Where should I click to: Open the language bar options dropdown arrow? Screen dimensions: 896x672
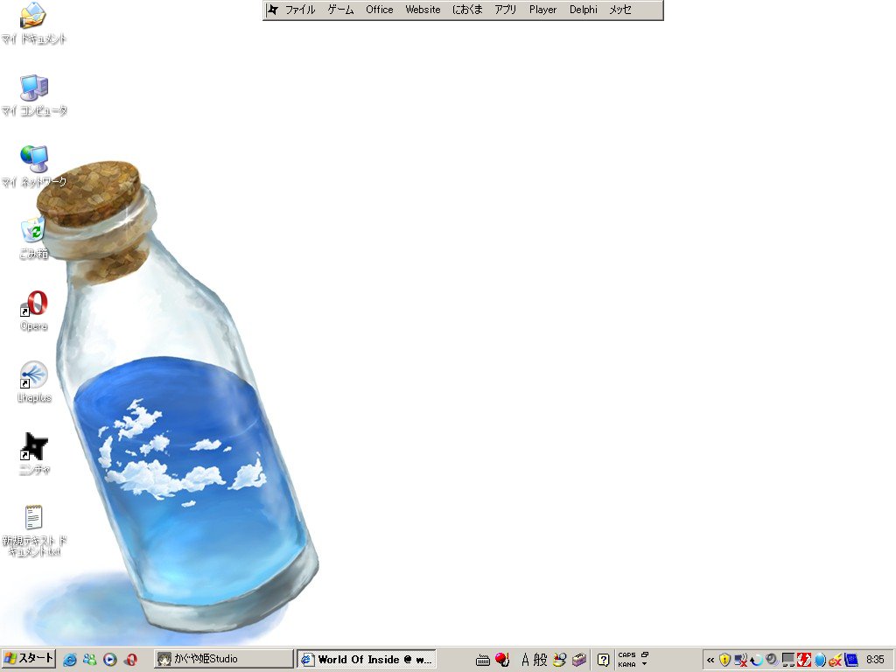(645, 664)
